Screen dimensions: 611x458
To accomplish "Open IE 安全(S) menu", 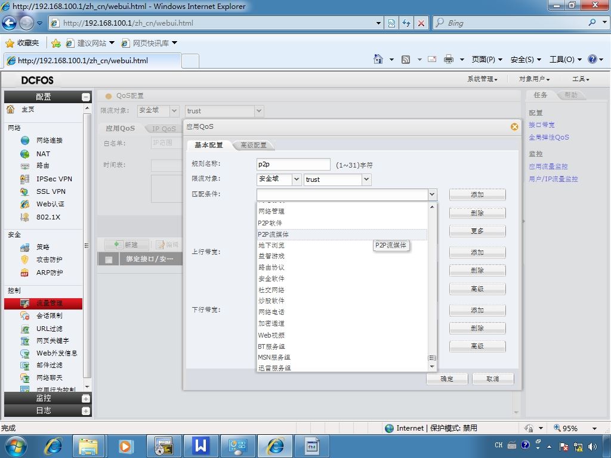I will tap(526, 59).
